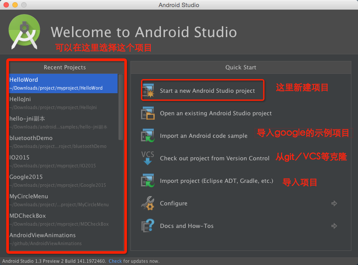Viewport: 358px width, 265px height.
Task: Select Check out project from Version Control
Action: pyautogui.click(x=215, y=158)
